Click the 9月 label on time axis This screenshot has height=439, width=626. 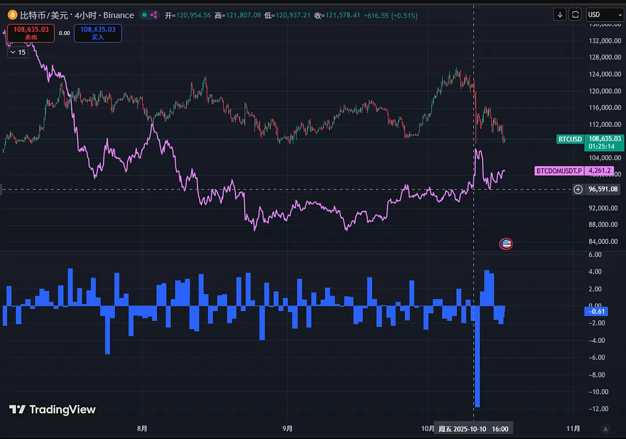pos(288,428)
